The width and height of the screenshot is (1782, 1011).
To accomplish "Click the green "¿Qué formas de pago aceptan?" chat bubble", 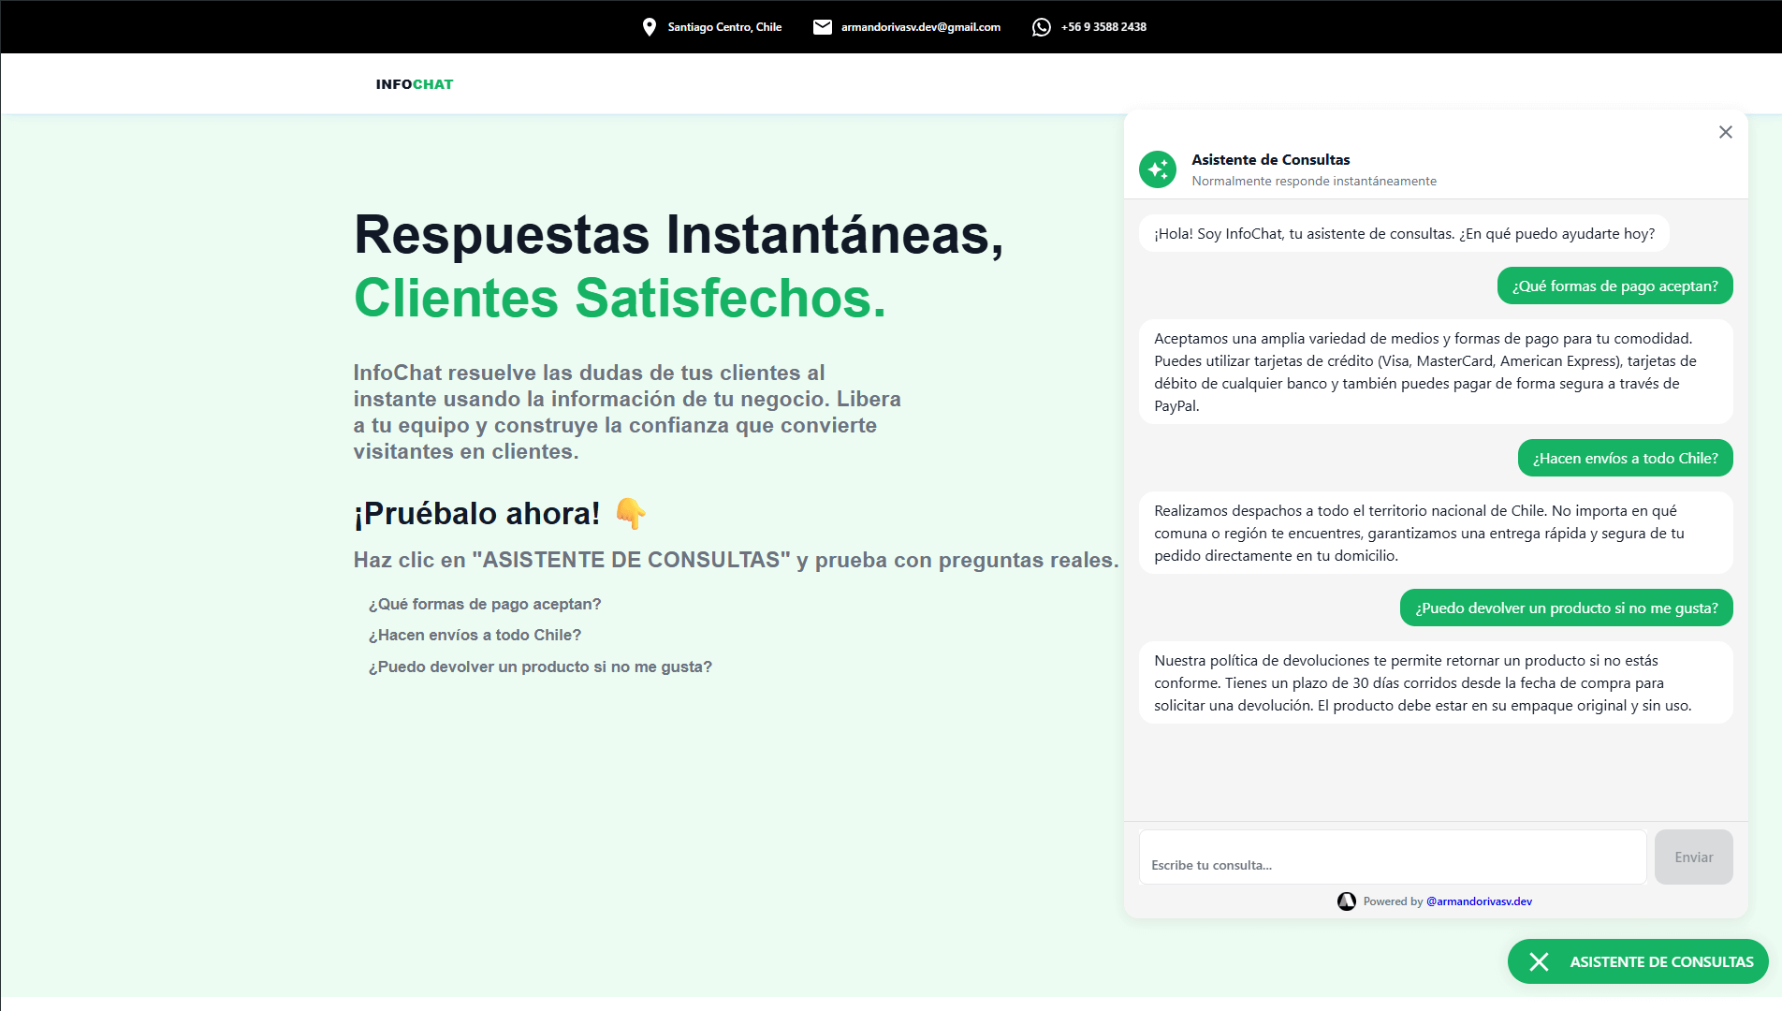I will click(1614, 286).
